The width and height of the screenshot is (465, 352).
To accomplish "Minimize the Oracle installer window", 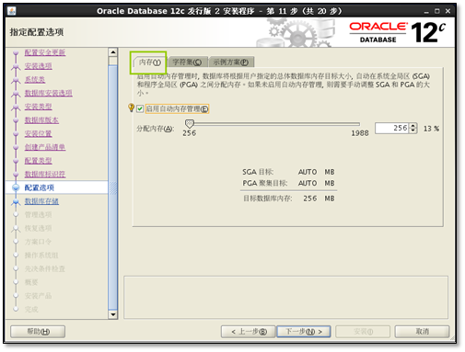I will click(x=426, y=12).
